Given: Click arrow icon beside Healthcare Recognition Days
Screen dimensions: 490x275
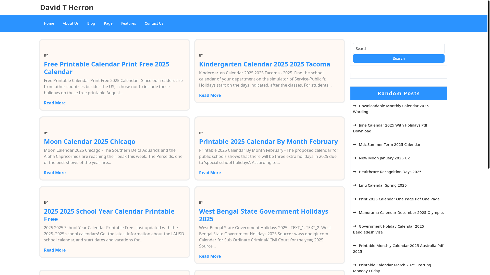Looking at the screenshot, I should [x=355, y=172].
